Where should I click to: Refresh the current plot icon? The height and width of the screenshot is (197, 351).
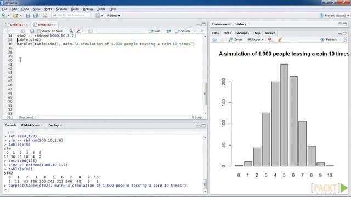[345, 39]
